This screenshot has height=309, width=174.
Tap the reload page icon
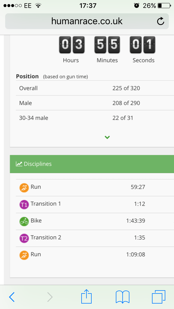tap(161, 21)
